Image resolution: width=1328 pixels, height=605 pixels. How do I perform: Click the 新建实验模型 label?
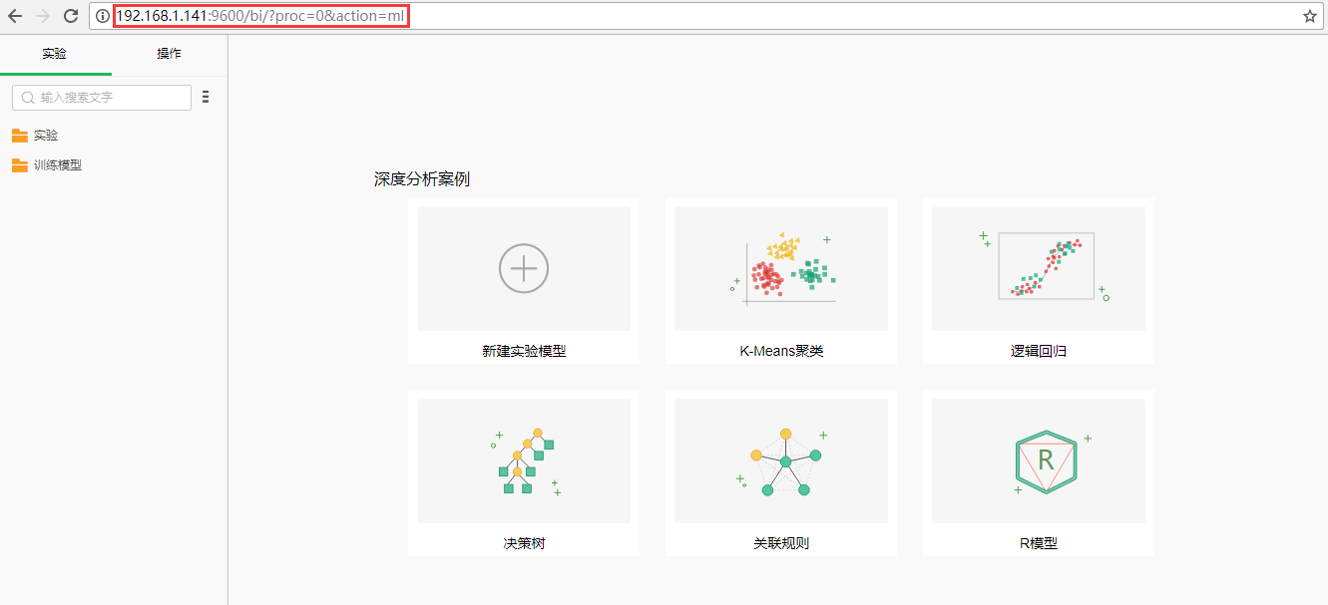[524, 351]
